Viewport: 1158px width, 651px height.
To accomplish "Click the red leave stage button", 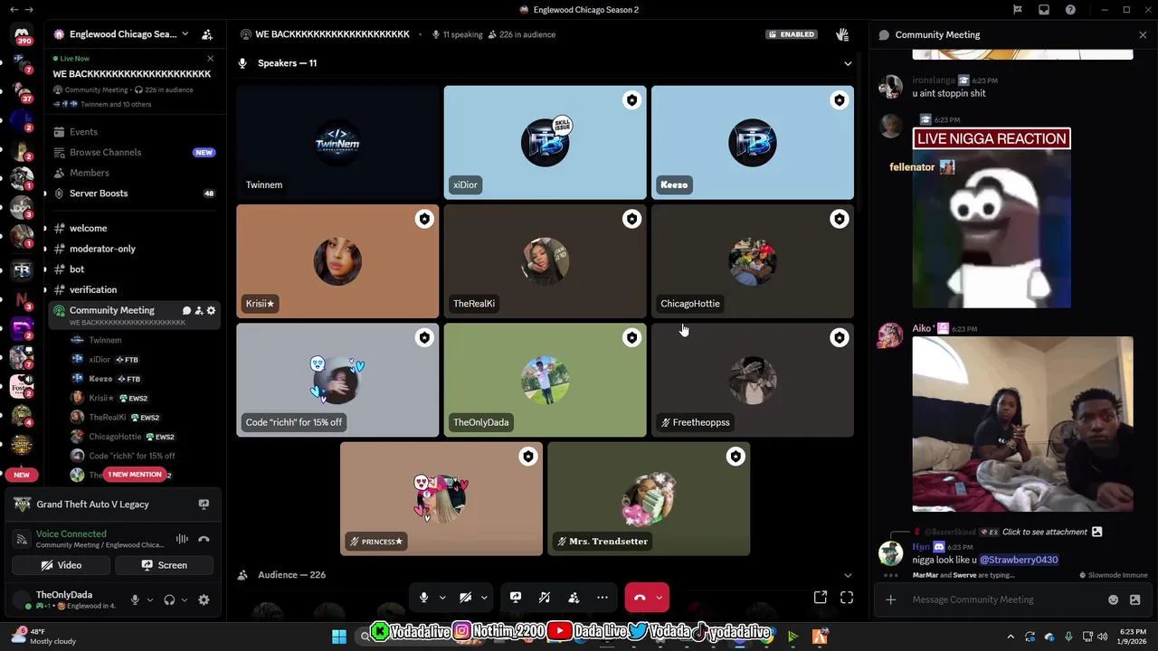I will coord(640,598).
